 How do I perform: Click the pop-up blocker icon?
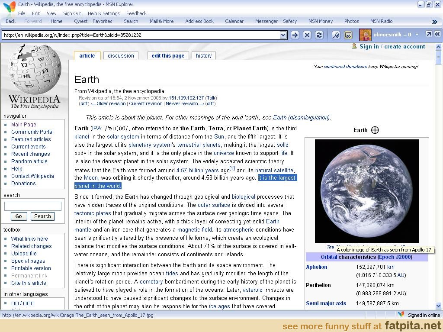point(348,35)
